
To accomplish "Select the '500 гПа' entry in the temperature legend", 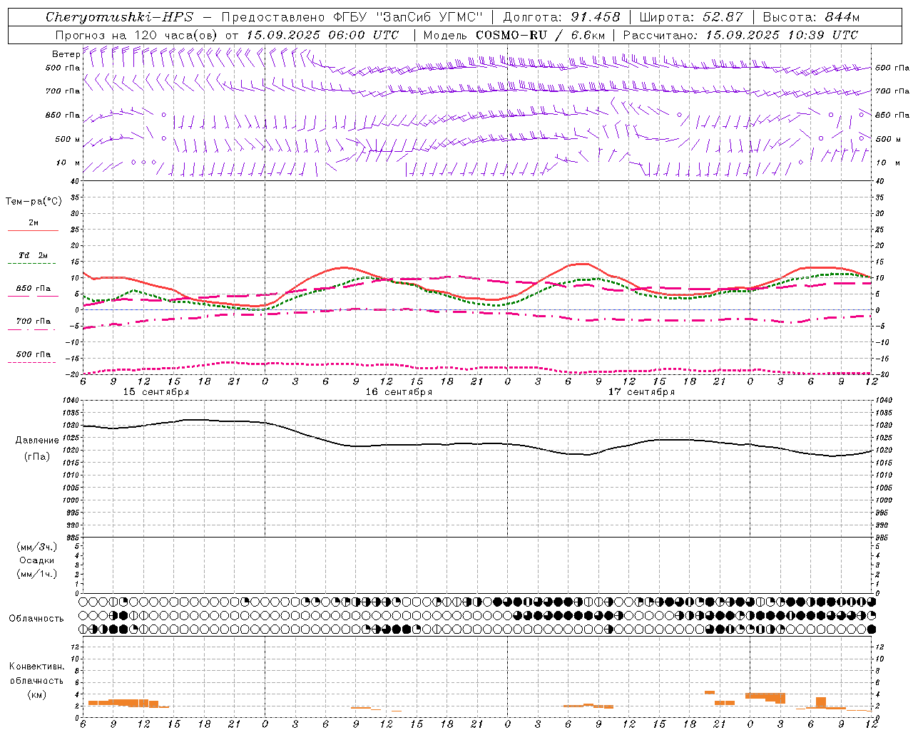I will [33, 354].
